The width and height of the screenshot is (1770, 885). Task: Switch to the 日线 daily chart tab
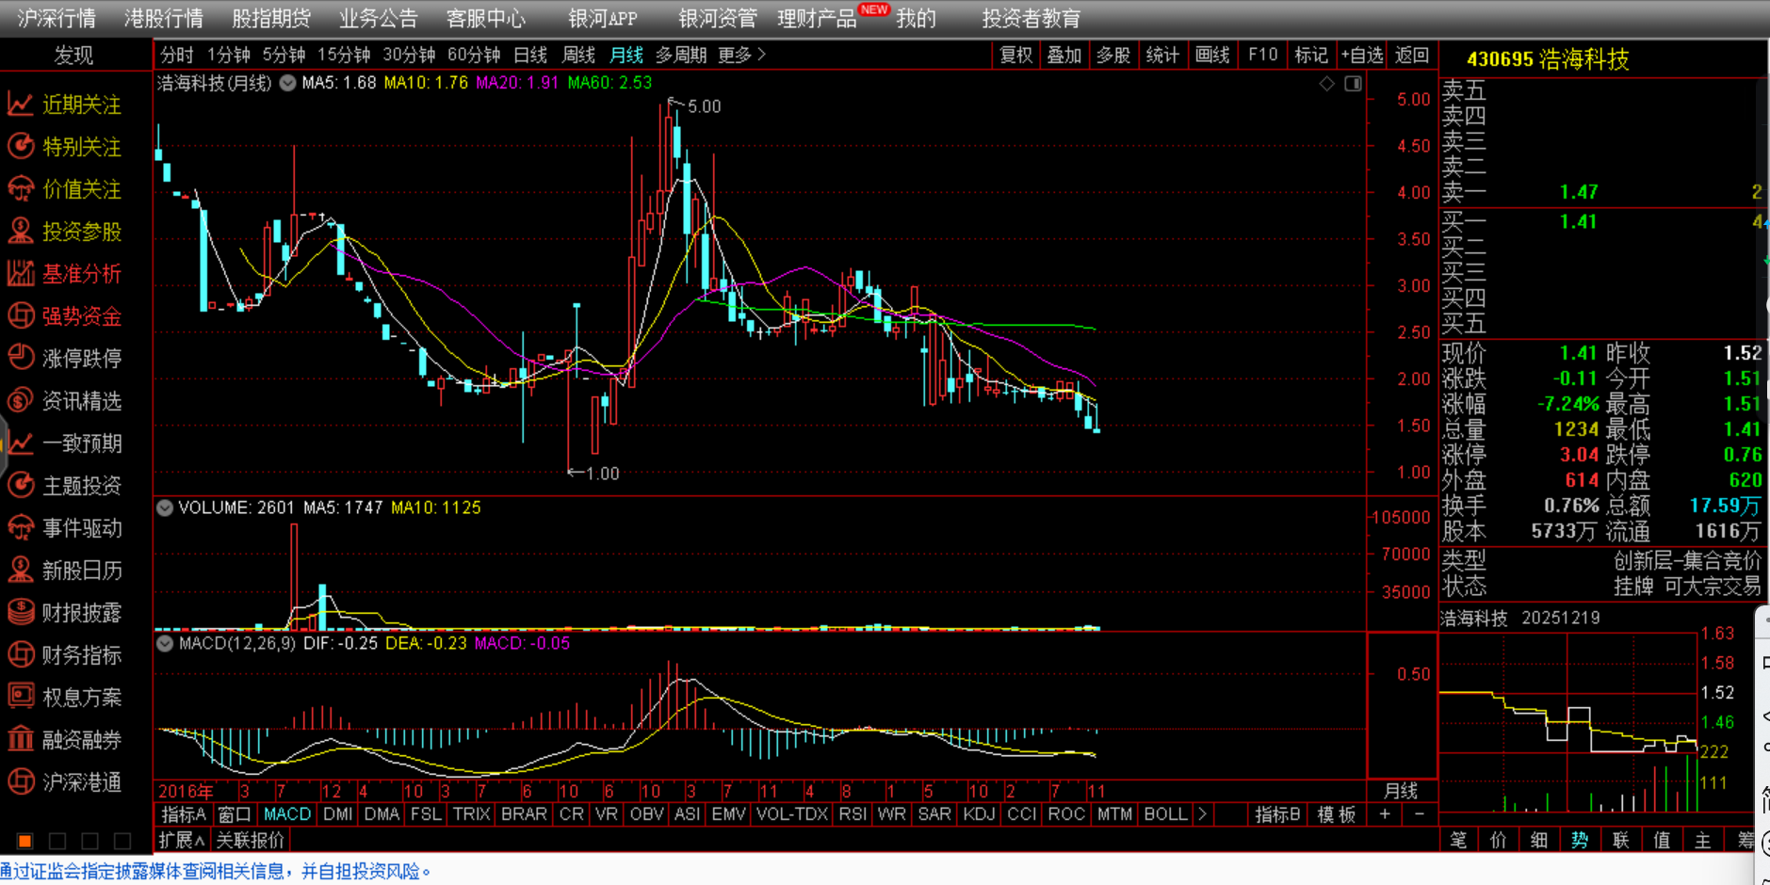point(529,56)
